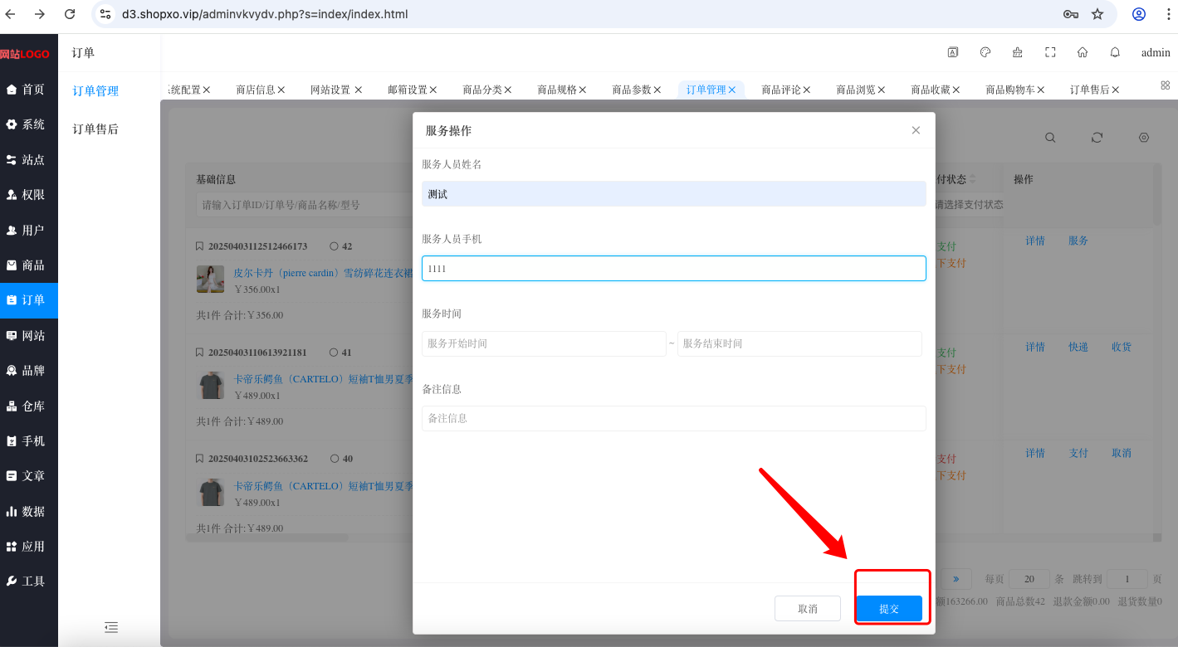
Task: Switch to the 商品评论 tab
Action: pos(781,90)
